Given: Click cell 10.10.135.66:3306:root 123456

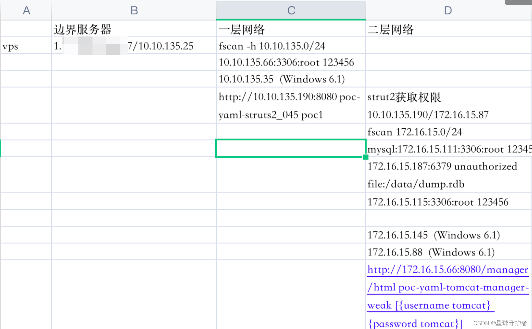Looking at the screenshot, I should 291,62.
